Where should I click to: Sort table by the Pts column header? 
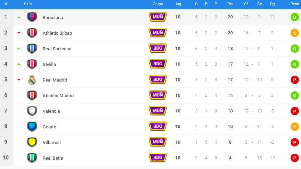(230, 4)
